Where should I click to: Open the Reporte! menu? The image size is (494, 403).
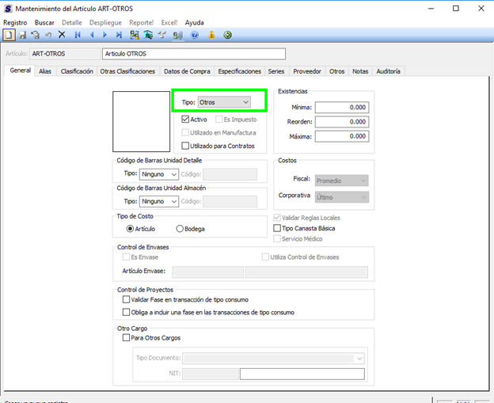[141, 23]
